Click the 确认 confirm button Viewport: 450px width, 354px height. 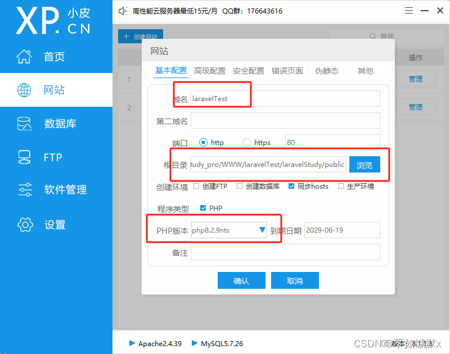point(241,280)
